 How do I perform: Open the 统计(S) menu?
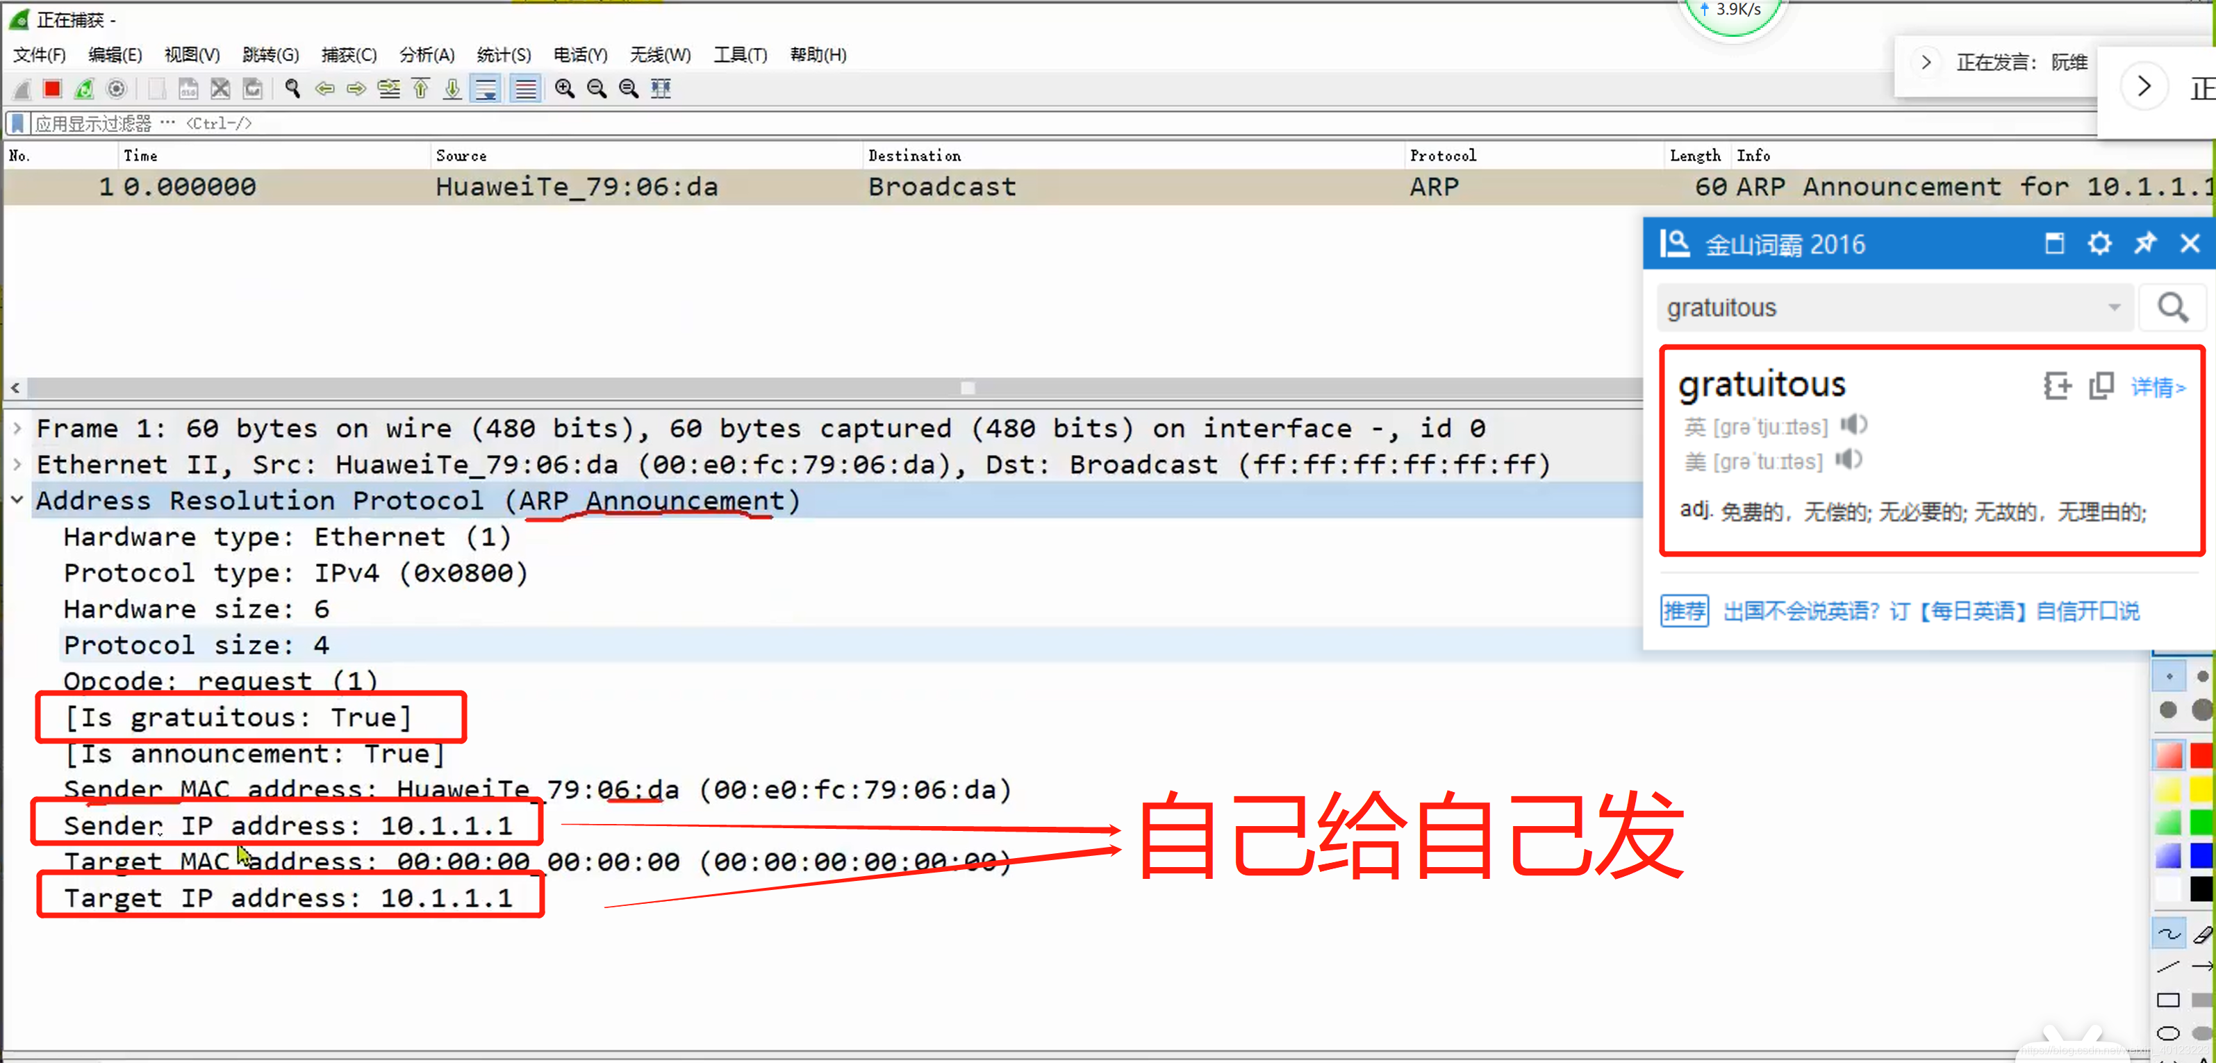(x=503, y=55)
